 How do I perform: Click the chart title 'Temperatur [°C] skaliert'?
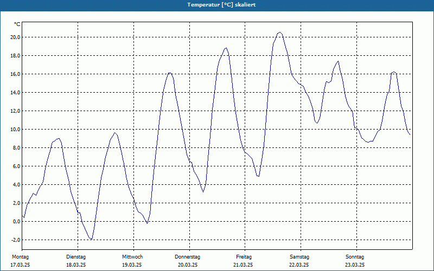pyautogui.click(x=221, y=5)
